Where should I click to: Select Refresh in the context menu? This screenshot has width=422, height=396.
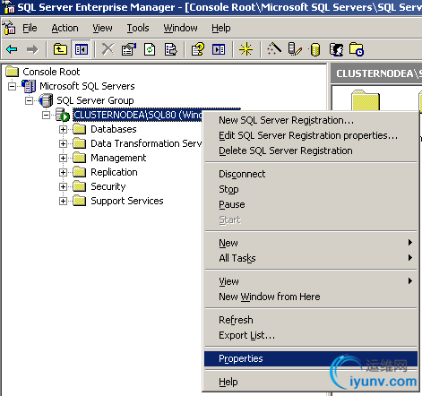[x=311, y=320]
